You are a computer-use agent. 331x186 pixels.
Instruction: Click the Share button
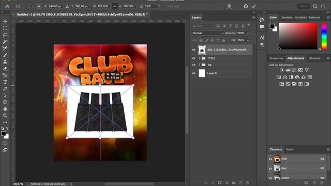(x=304, y=7)
